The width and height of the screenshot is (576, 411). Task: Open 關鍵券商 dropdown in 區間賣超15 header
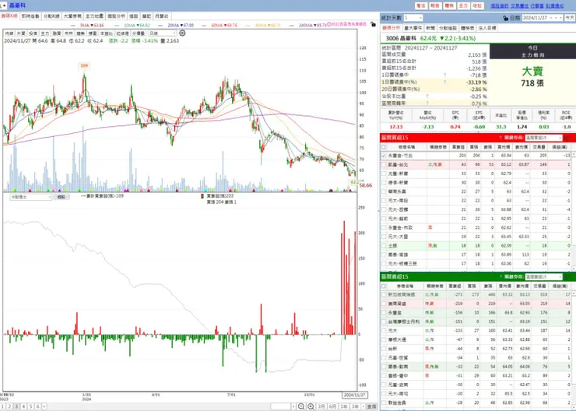(x=543, y=276)
